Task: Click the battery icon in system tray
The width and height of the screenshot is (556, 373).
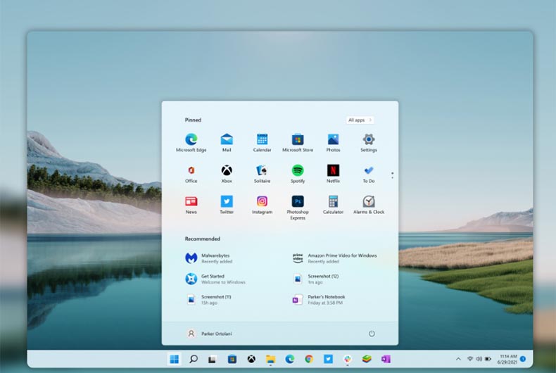Action: pyautogui.click(x=488, y=359)
